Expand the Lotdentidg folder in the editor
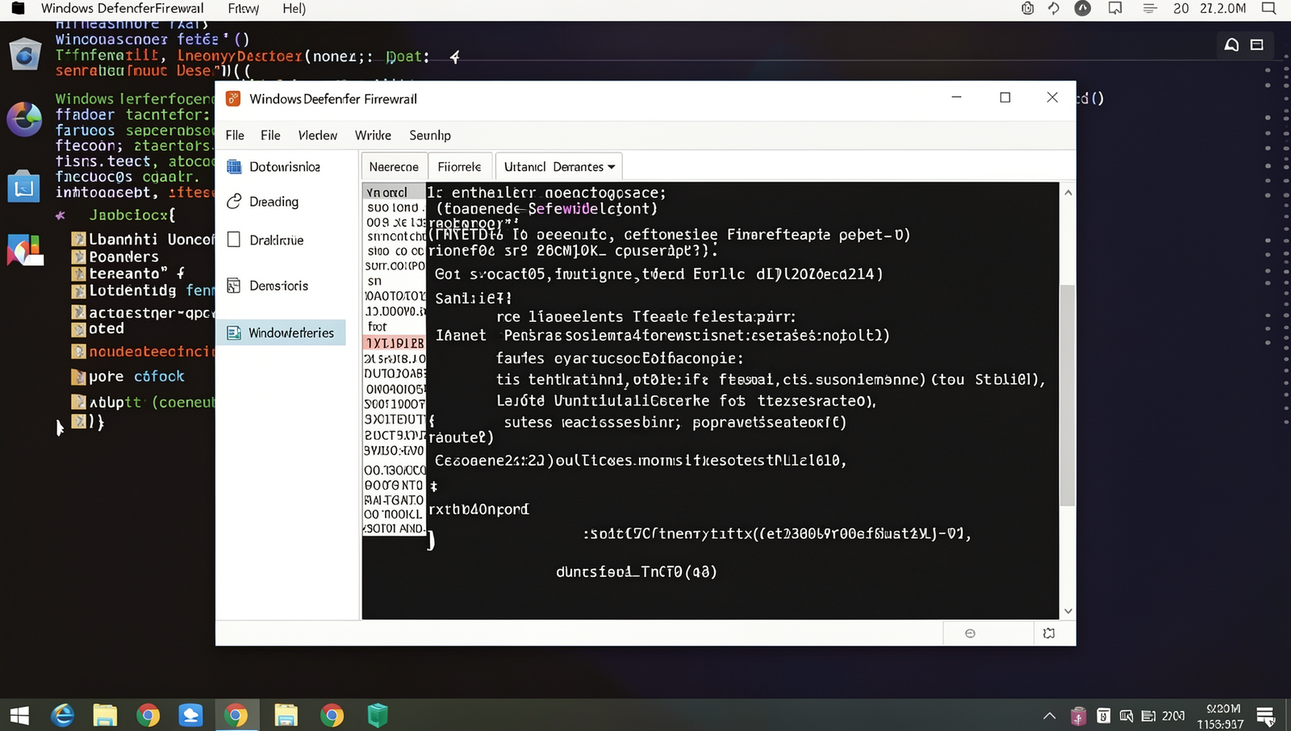 tap(143, 290)
